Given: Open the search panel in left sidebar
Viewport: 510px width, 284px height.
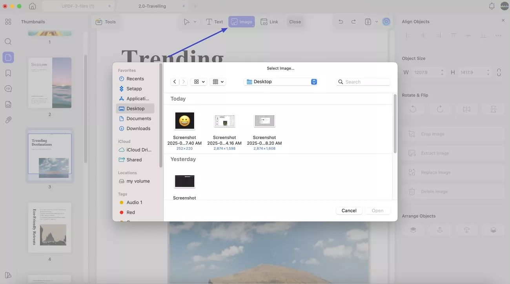Looking at the screenshot, I should tap(8, 42).
